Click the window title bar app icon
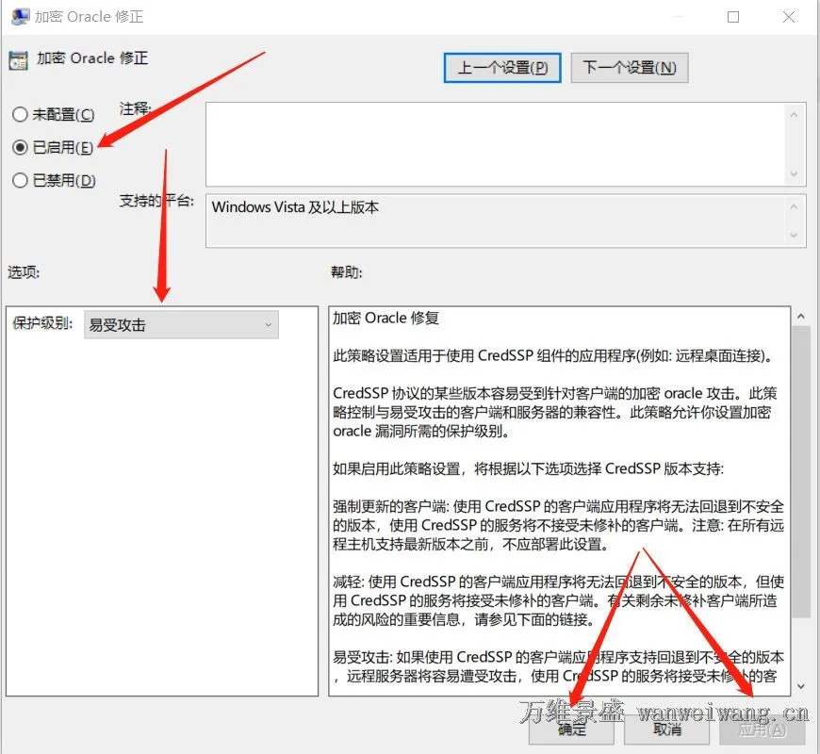 coord(21,17)
